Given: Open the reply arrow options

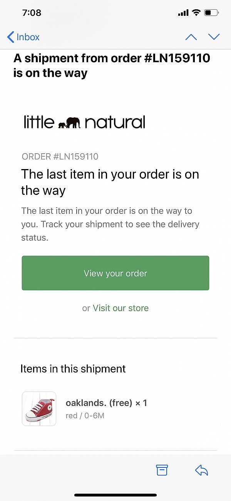Looking at the screenshot, I should pos(201,470).
